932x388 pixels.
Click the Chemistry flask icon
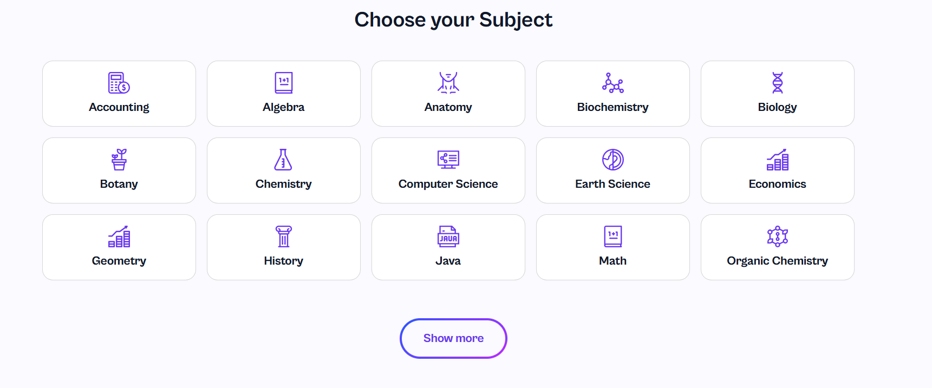click(283, 160)
